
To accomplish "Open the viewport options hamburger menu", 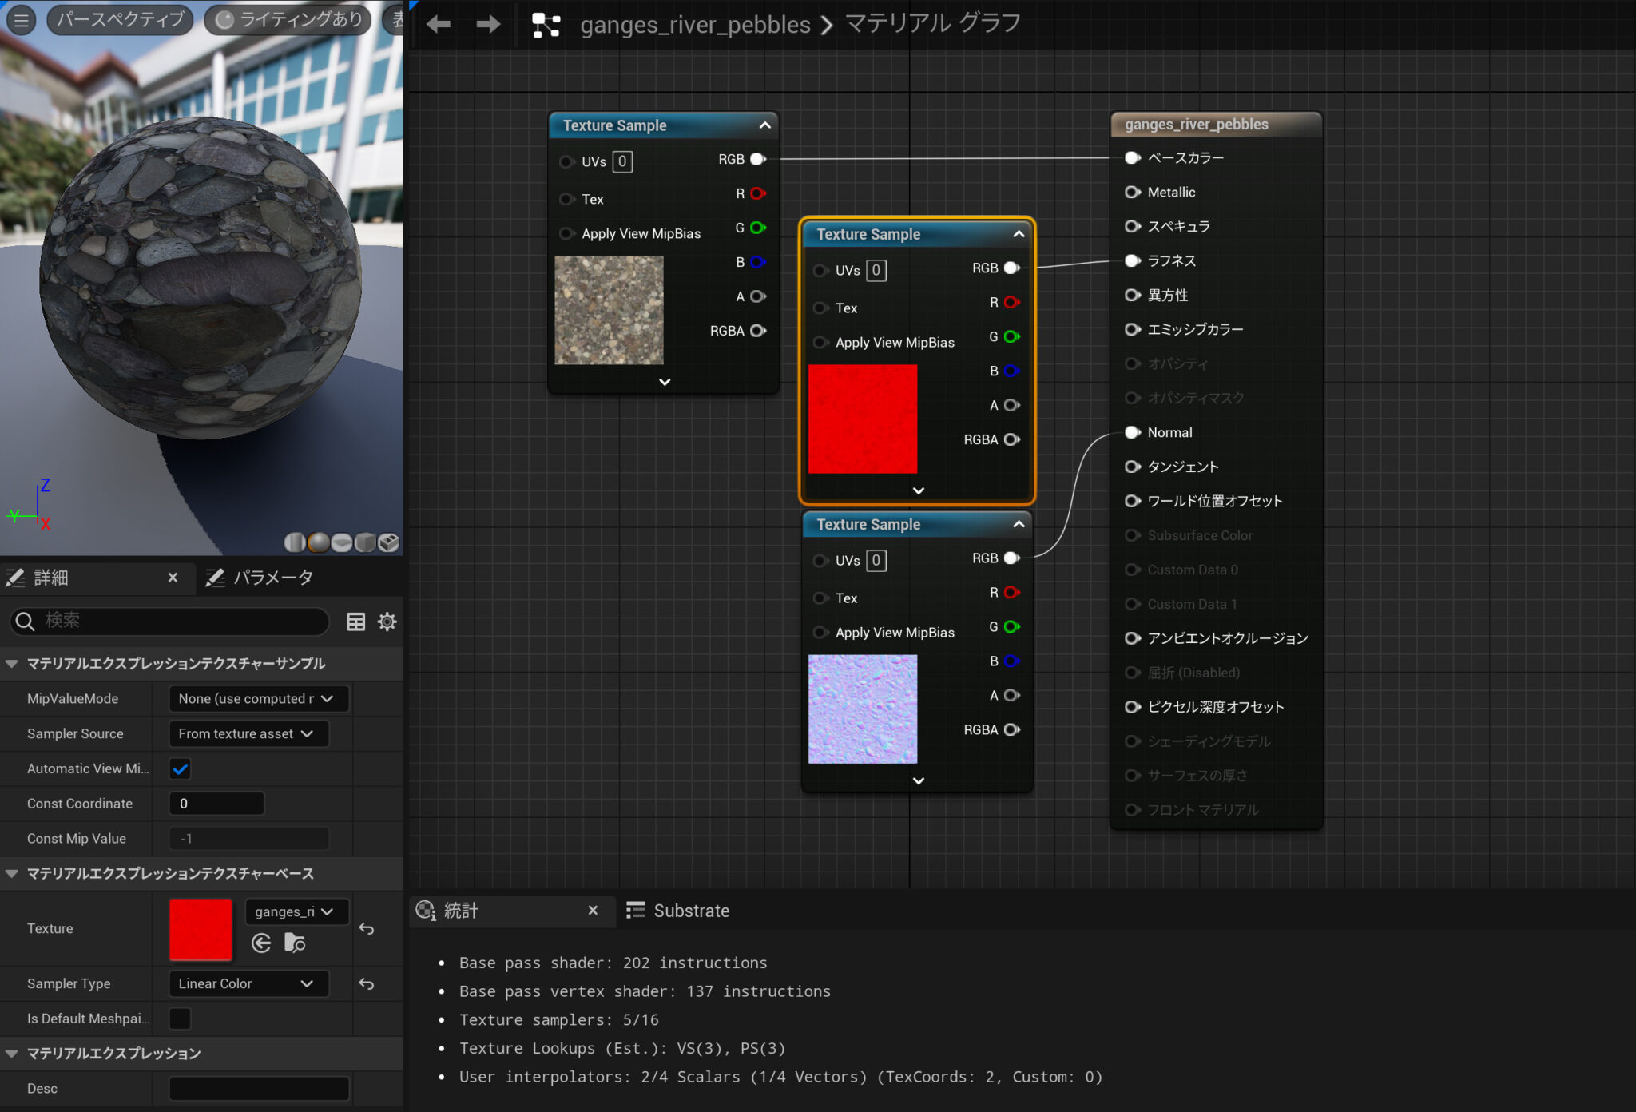I will (x=21, y=20).
